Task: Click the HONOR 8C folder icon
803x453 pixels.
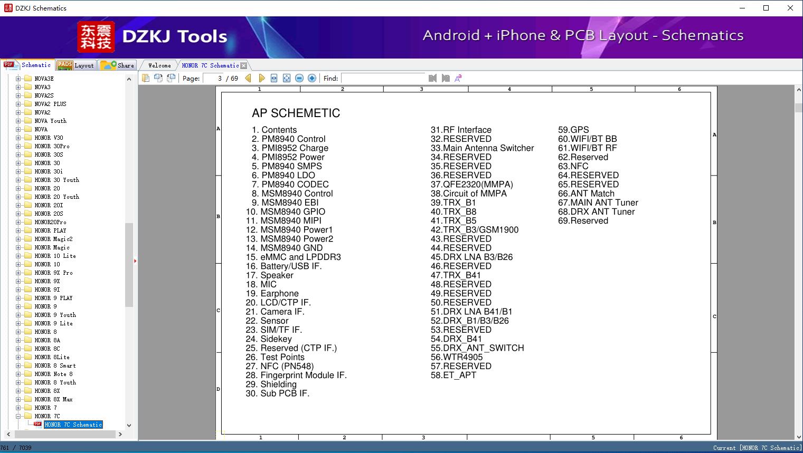Action: (x=28, y=349)
